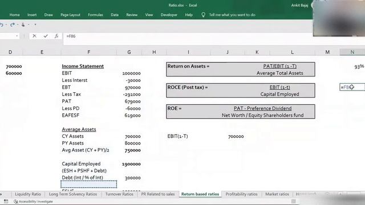
Task: Click the ROCE (Post tax) formula box
Action: click(241, 91)
